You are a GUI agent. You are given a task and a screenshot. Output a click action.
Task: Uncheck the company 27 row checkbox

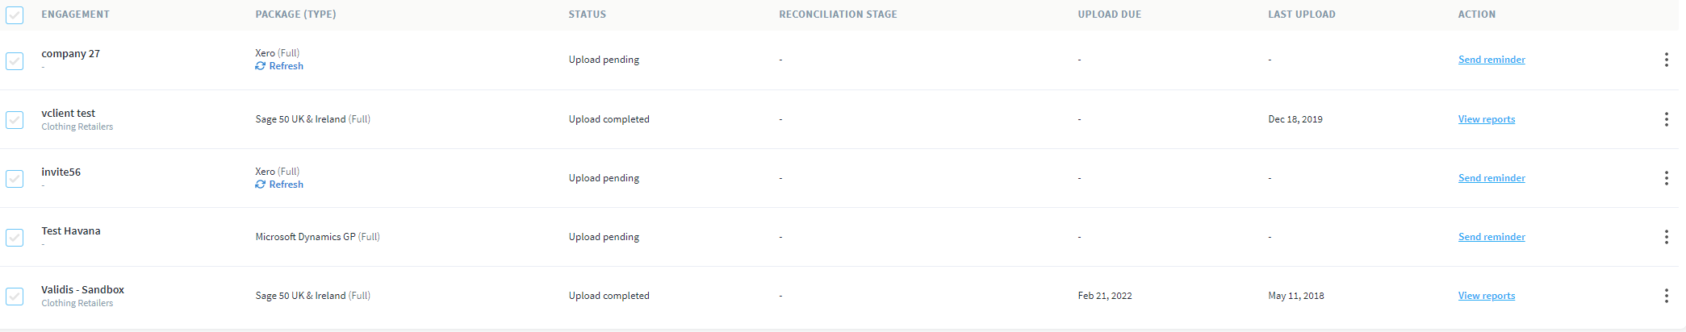15,60
